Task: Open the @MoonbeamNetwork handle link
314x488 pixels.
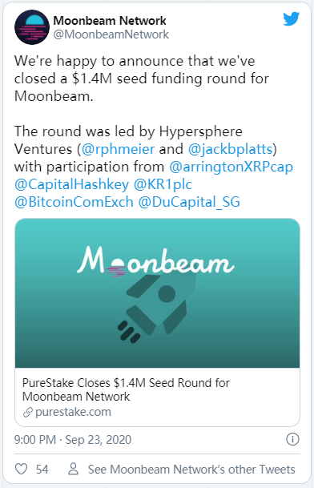Action: (111, 34)
